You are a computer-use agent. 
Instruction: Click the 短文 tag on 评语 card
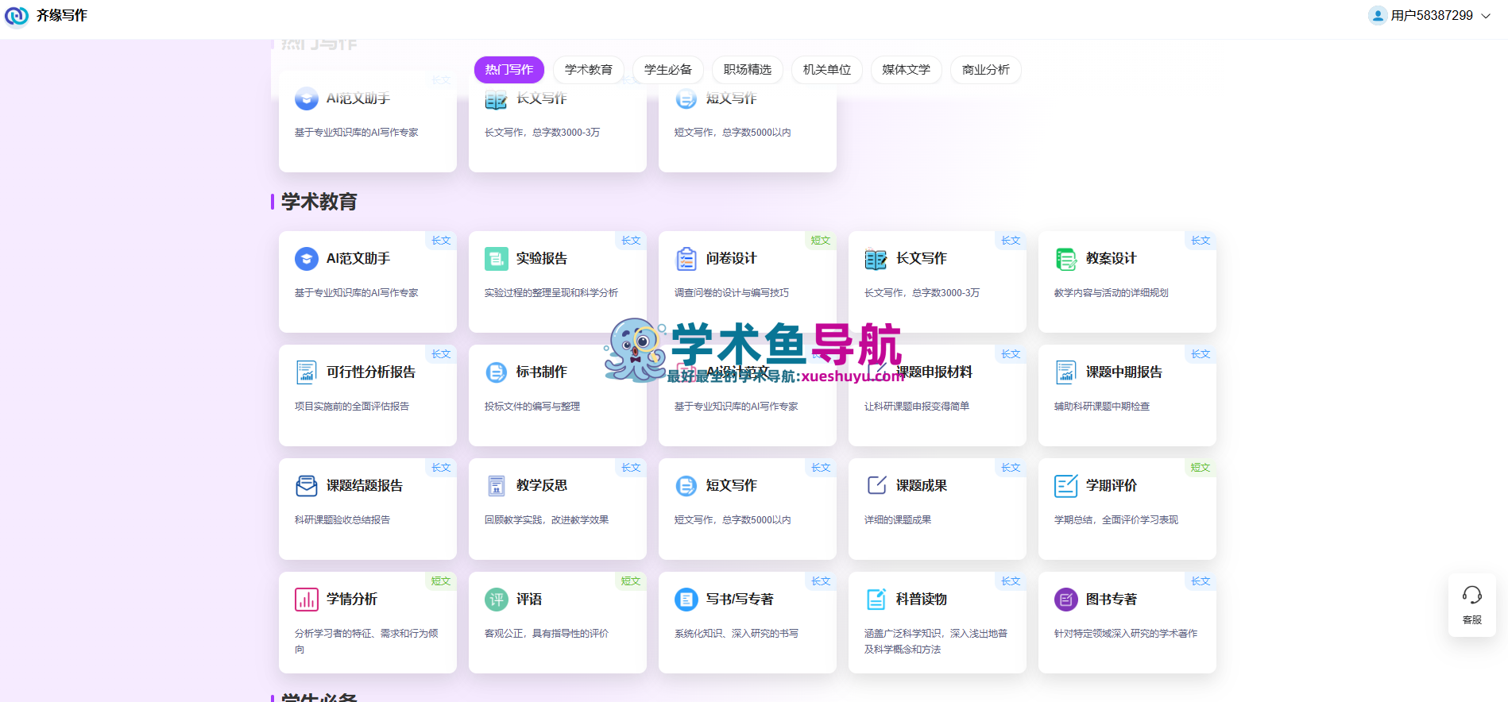tap(631, 581)
